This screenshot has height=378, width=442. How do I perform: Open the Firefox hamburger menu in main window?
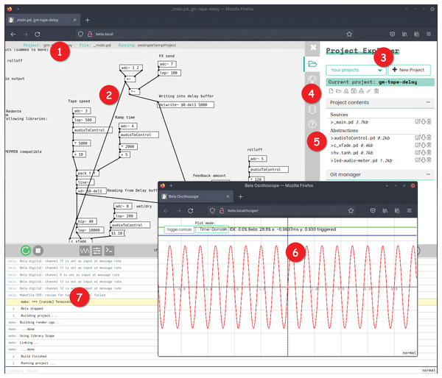click(x=429, y=34)
